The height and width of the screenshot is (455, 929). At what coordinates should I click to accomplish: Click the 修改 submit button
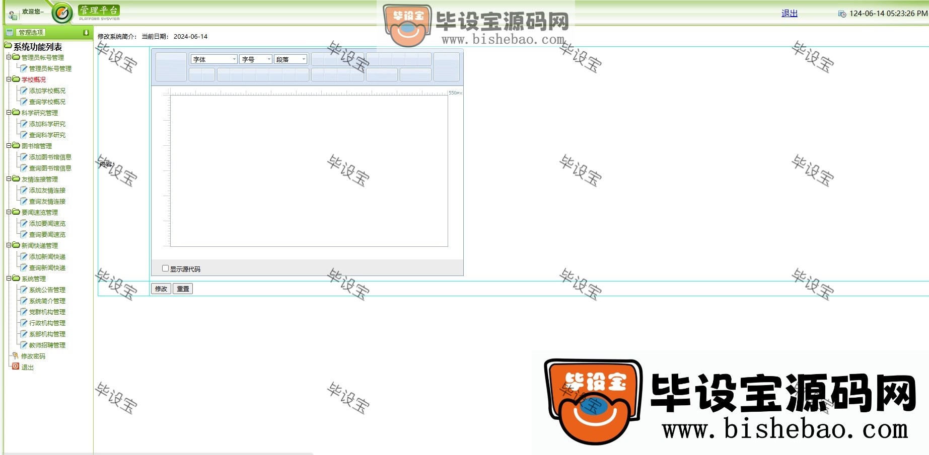tap(161, 289)
